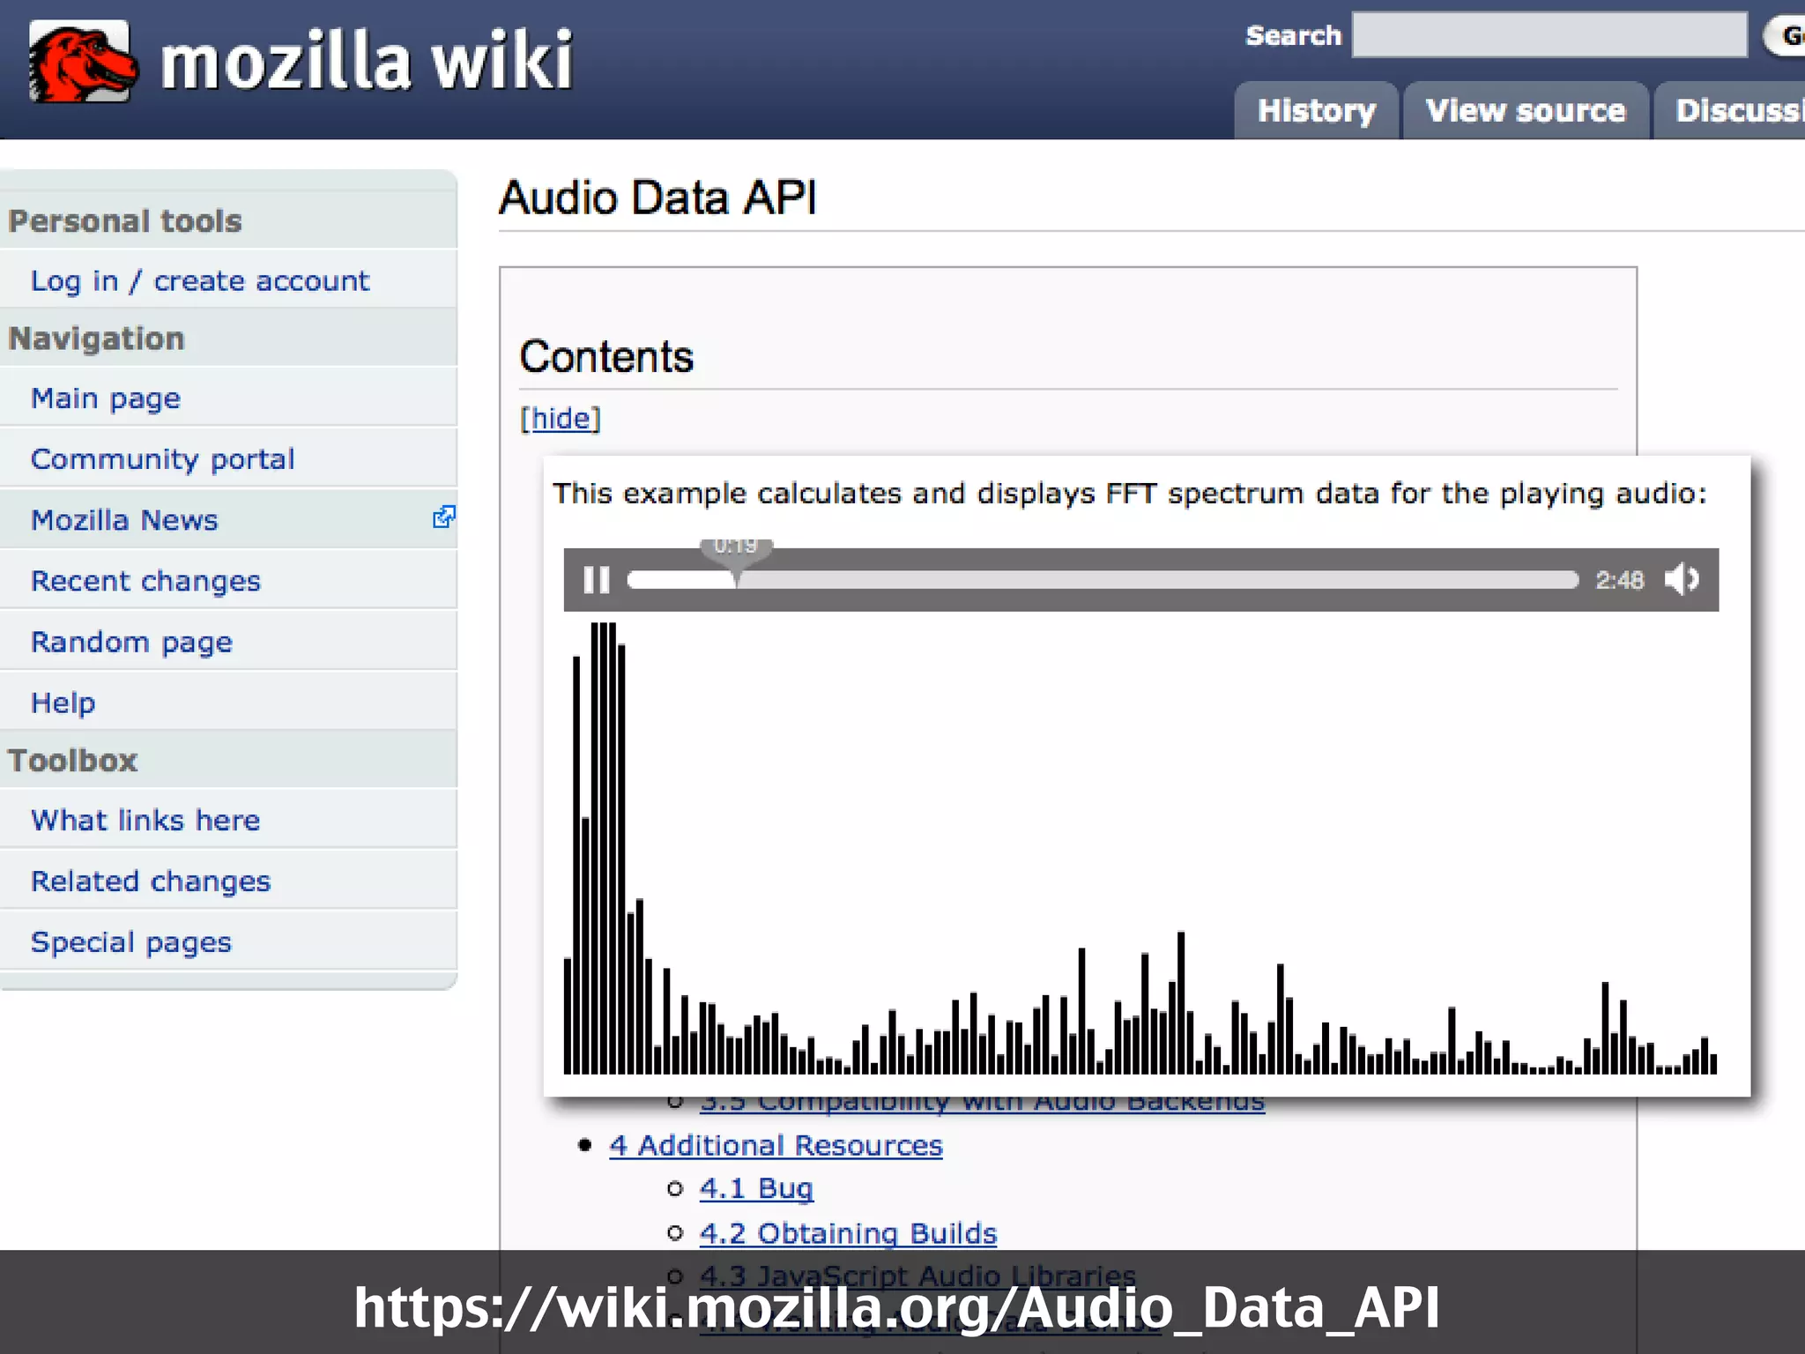1805x1354 pixels.
Task: Open a Random page
Action: 131,642
